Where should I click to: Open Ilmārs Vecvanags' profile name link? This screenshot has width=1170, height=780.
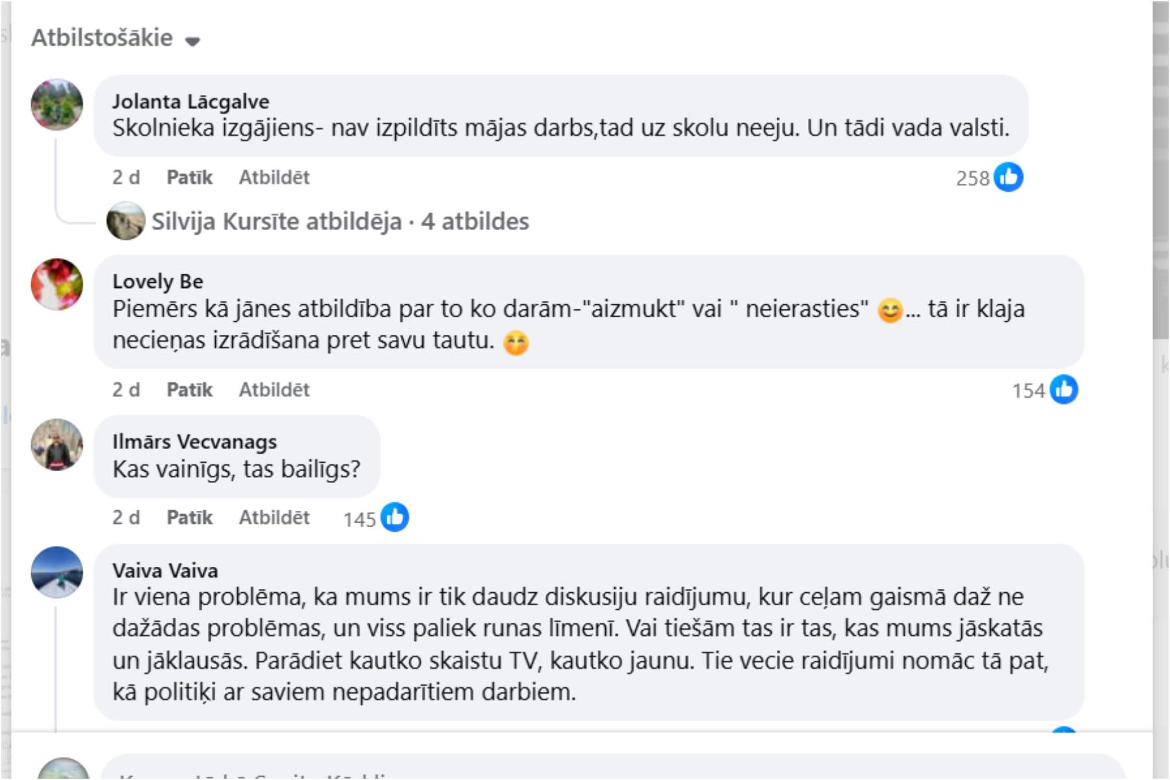pyautogui.click(x=194, y=442)
